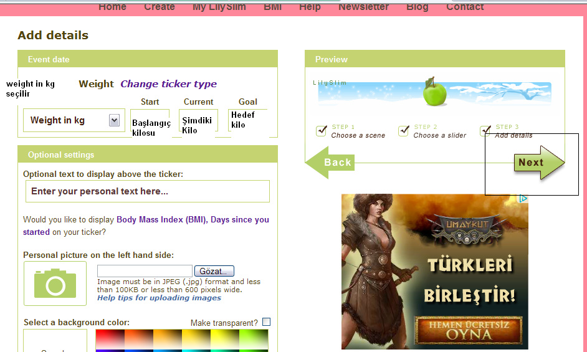Open the Weight in kg dropdown

[x=114, y=120]
